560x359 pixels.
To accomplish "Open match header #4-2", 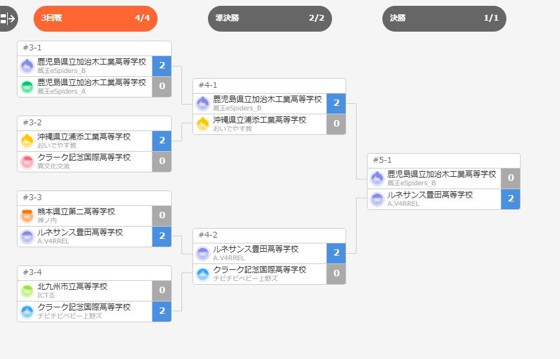I will coord(269,236).
